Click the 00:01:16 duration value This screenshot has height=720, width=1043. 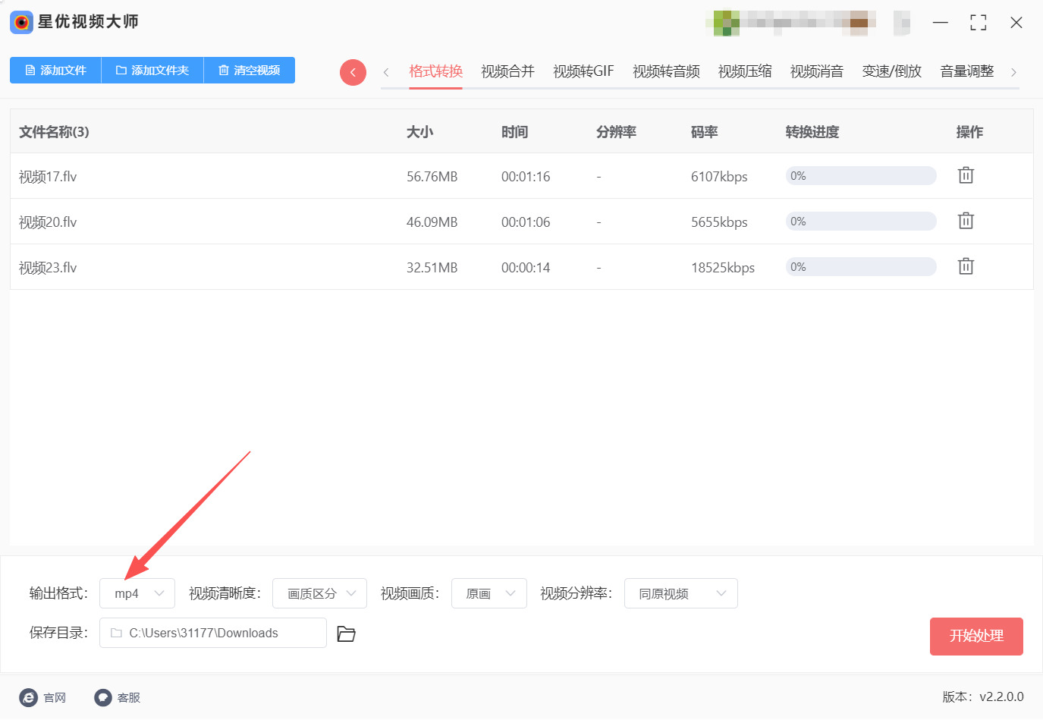(526, 177)
